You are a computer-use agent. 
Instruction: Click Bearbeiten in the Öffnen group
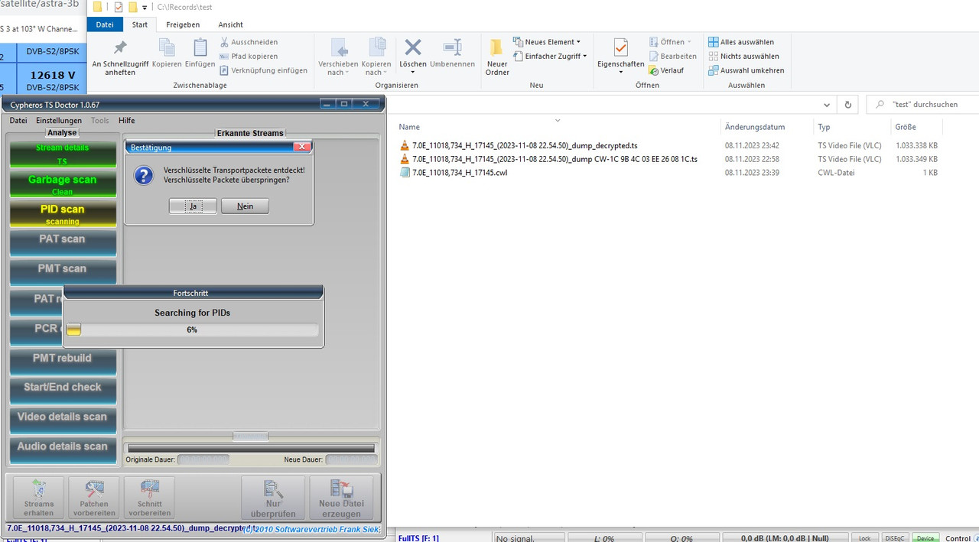pyautogui.click(x=672, y=57)
